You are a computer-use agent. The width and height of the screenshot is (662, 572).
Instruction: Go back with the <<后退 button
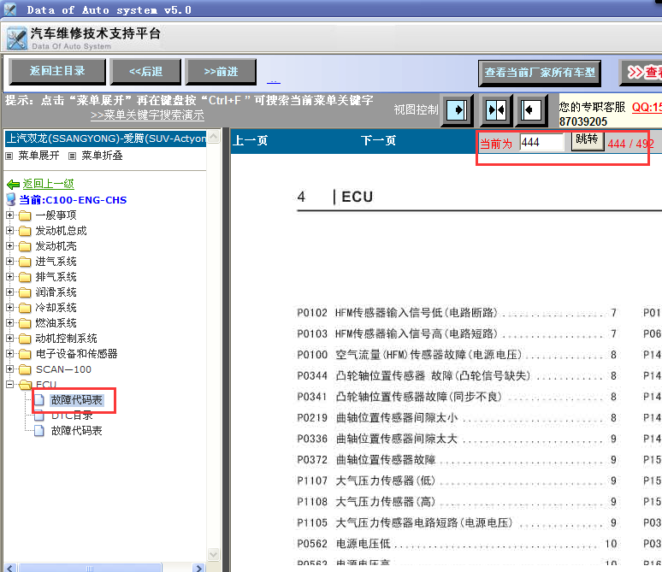click(145, 71)
